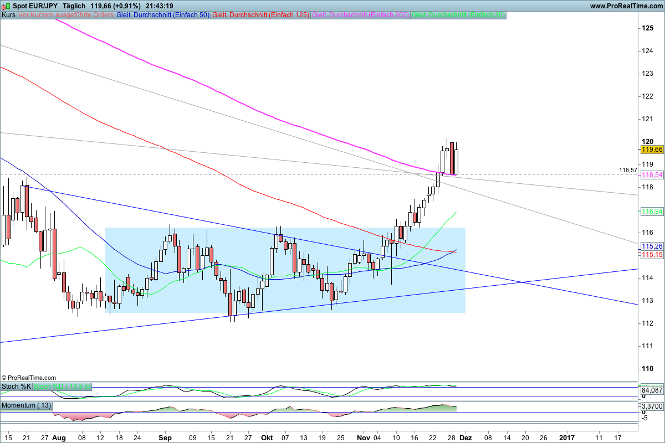
Task: Select the Kurs label tab
Action: pos(8,16)
